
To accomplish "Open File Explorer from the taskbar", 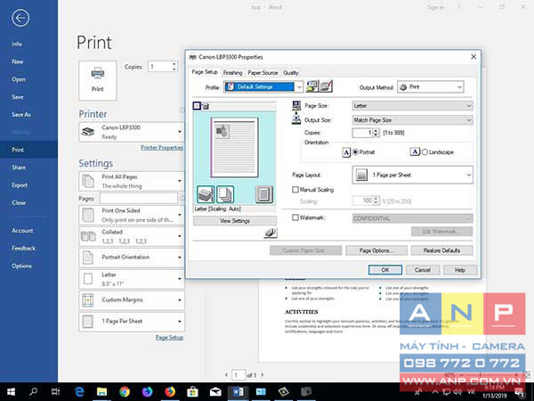I will pos(101,392).
